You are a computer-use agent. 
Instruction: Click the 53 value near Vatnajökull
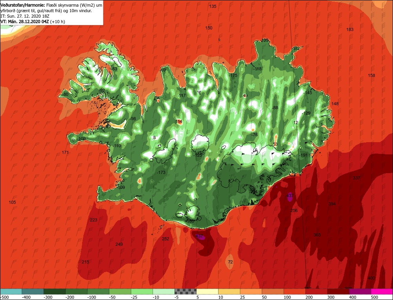click(x=275, y=144)
